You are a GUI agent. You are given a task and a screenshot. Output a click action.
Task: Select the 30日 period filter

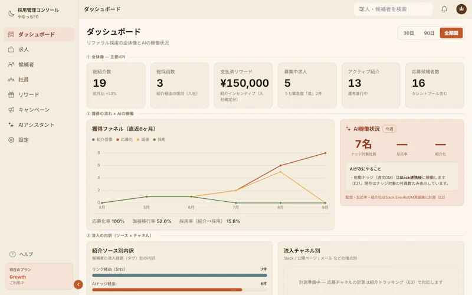pos(408,33)
